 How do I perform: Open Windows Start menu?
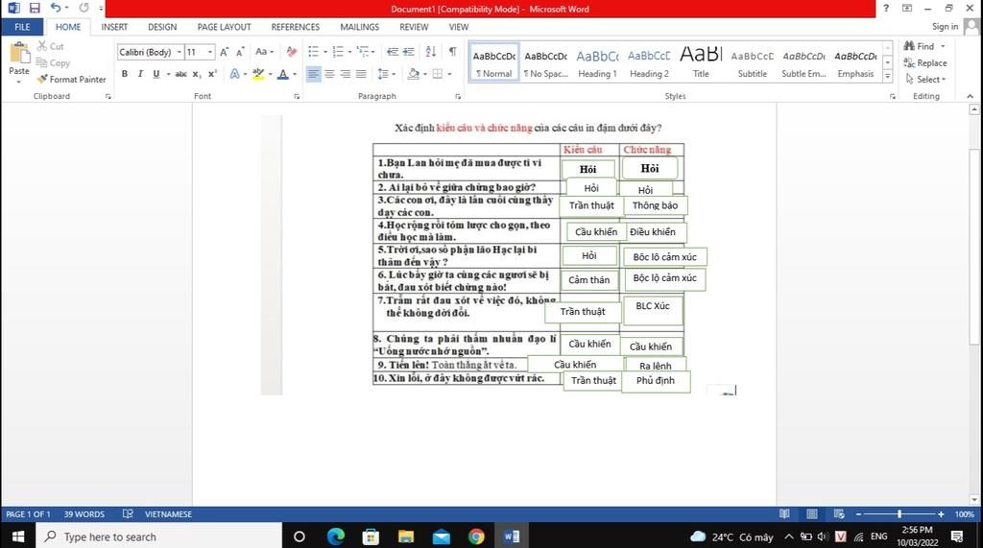tap(17, 536)
